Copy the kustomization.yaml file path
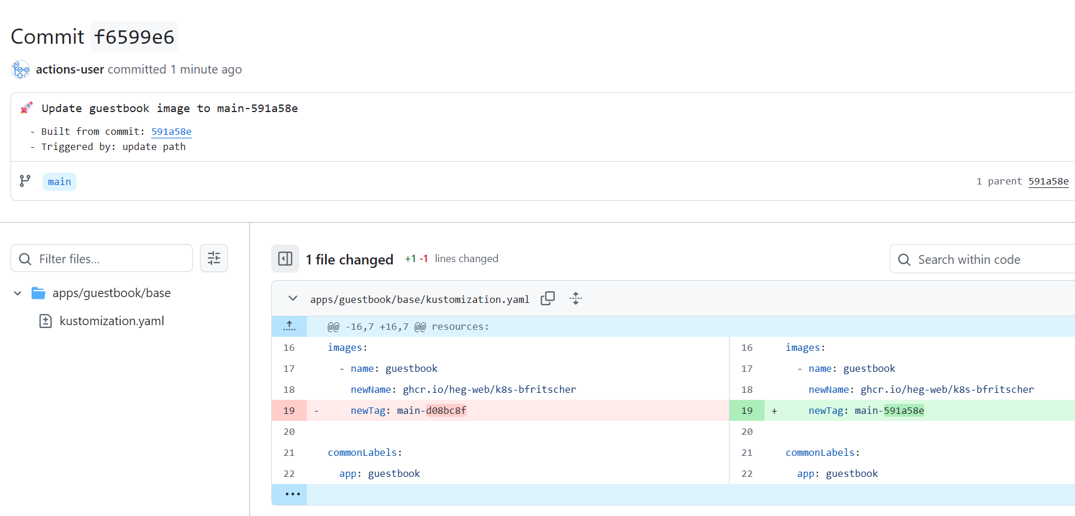The height and width of the screenshot is (516, 1075). click(x=548, y=299)
